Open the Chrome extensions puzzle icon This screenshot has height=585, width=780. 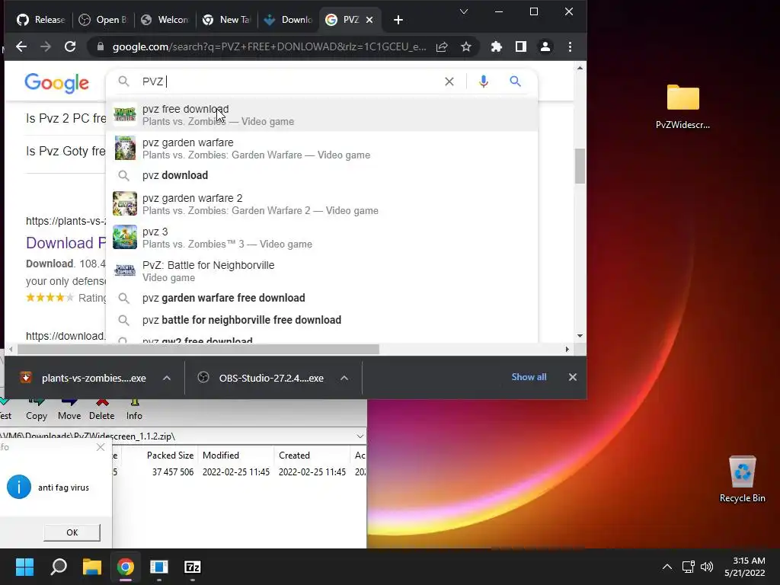point(496,46)
